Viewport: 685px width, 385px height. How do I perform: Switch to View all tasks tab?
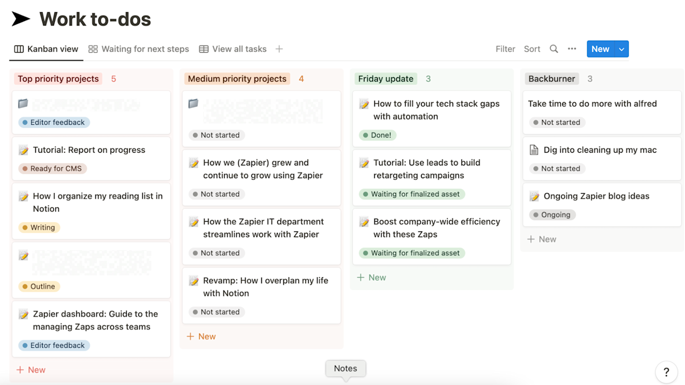(233, 49)
